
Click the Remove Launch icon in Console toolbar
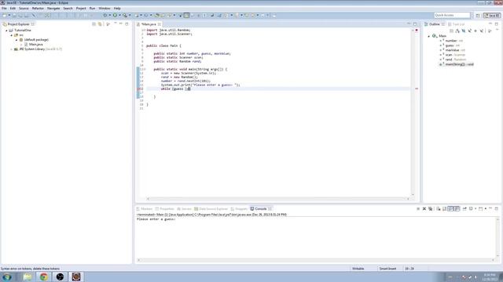click(x=424, y=209)
